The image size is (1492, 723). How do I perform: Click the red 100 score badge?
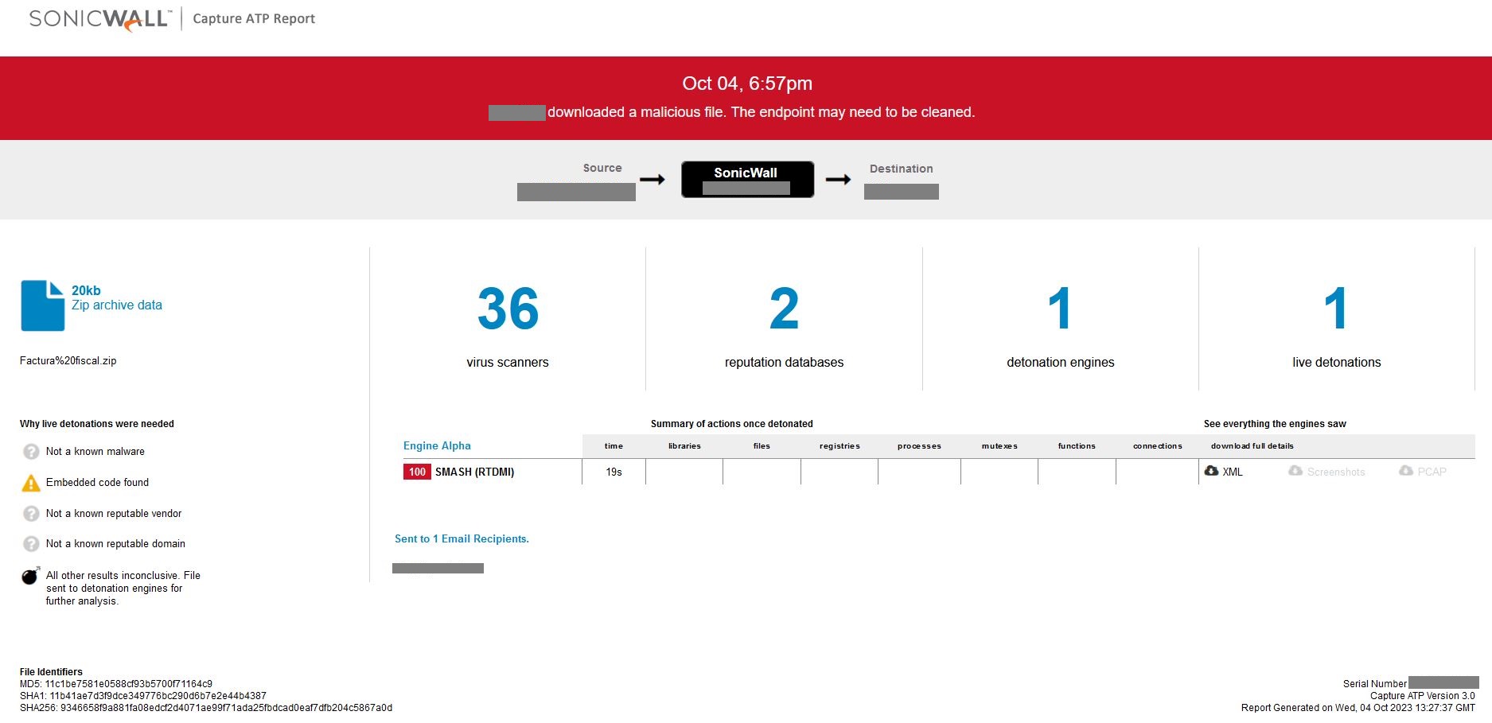tap(417, 472)
